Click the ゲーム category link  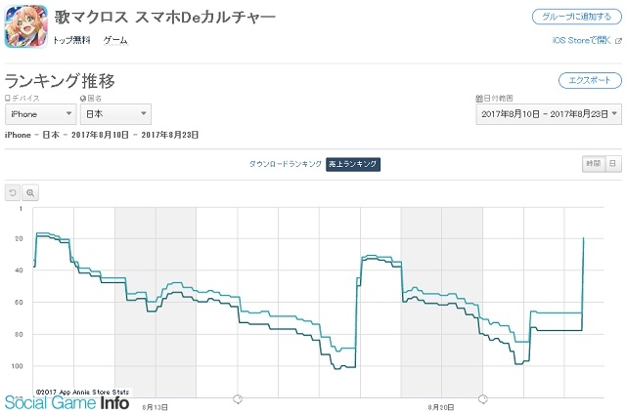(115, 40)
